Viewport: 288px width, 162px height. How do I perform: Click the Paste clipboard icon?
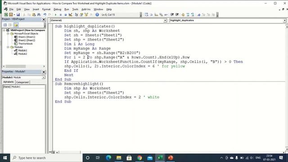tap(34, 15)
